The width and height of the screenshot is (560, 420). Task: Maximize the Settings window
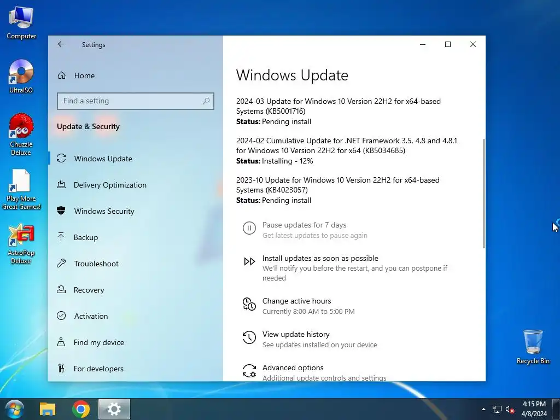click(x=448, y=44)
